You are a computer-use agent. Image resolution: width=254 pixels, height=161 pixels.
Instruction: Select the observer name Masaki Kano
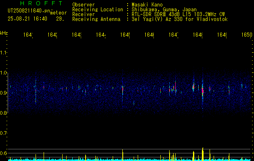[x=147, y=5]
